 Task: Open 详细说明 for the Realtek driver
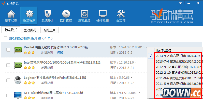(x=47, y=52)
